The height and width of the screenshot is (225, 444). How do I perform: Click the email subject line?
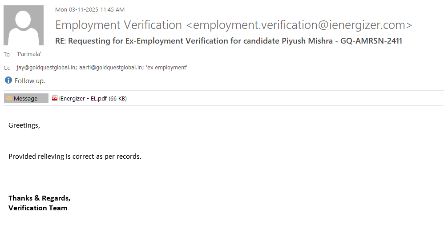(x=229, y=41)
